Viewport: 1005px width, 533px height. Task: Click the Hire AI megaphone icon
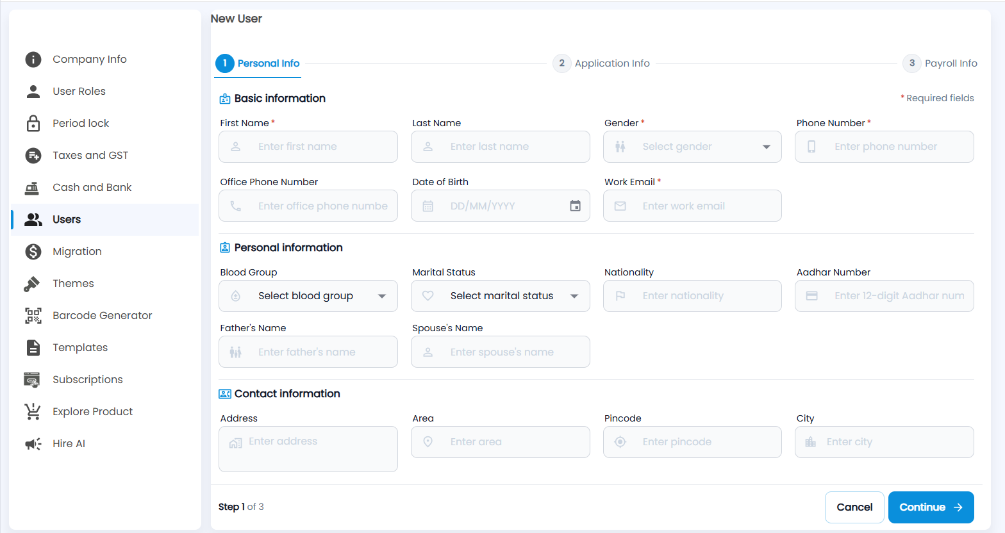[x=33, y=444]
